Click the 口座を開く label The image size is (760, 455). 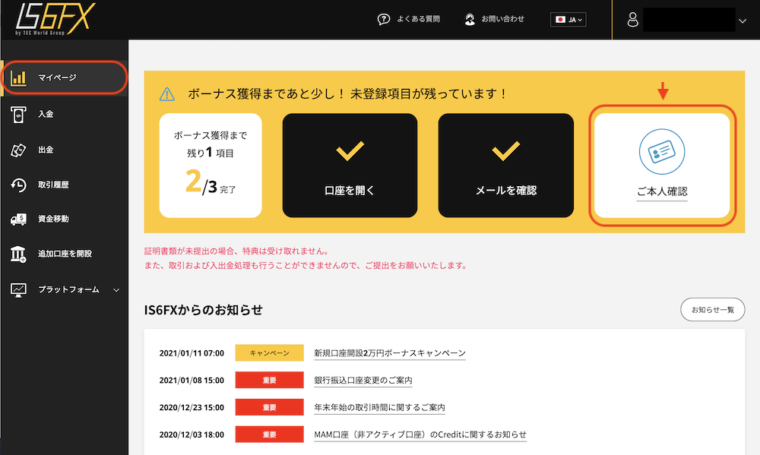tap(350, 191)
